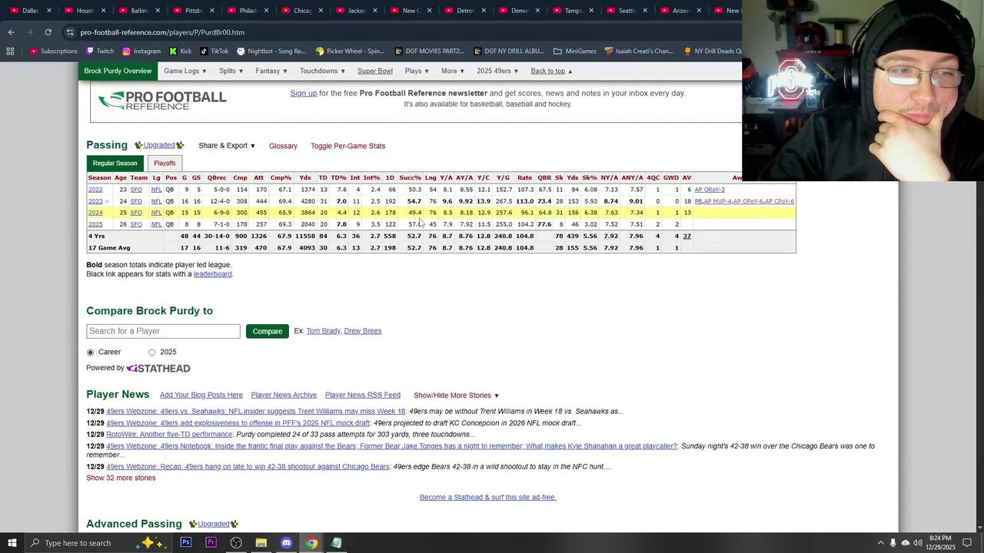This screenshot has height=553, width=984.
Task: Open the Player News RSS Feed link
Action: point(363,396)
